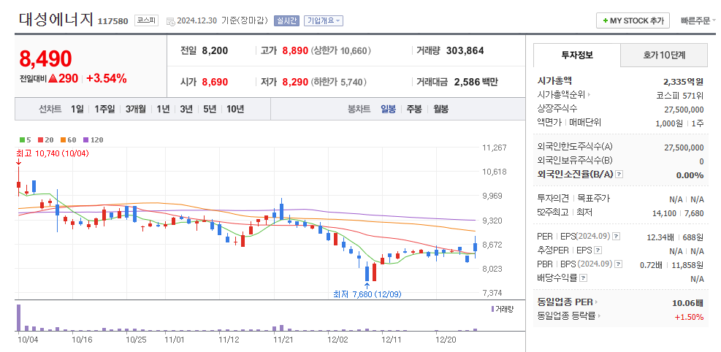Click the red 20-day moving average legend

[47, 139]
